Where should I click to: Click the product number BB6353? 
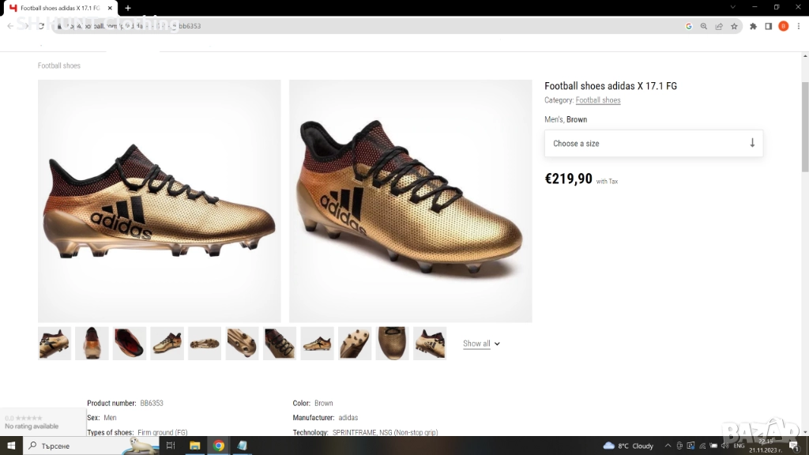pyautogui.click(x=152, y=403)
